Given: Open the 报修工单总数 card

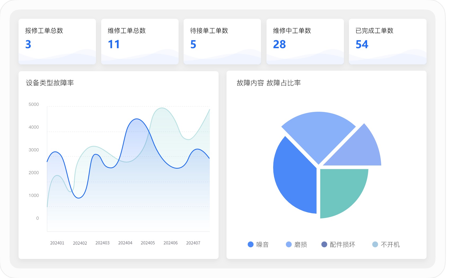Looking at the screenshot, I should pos(57,42).
